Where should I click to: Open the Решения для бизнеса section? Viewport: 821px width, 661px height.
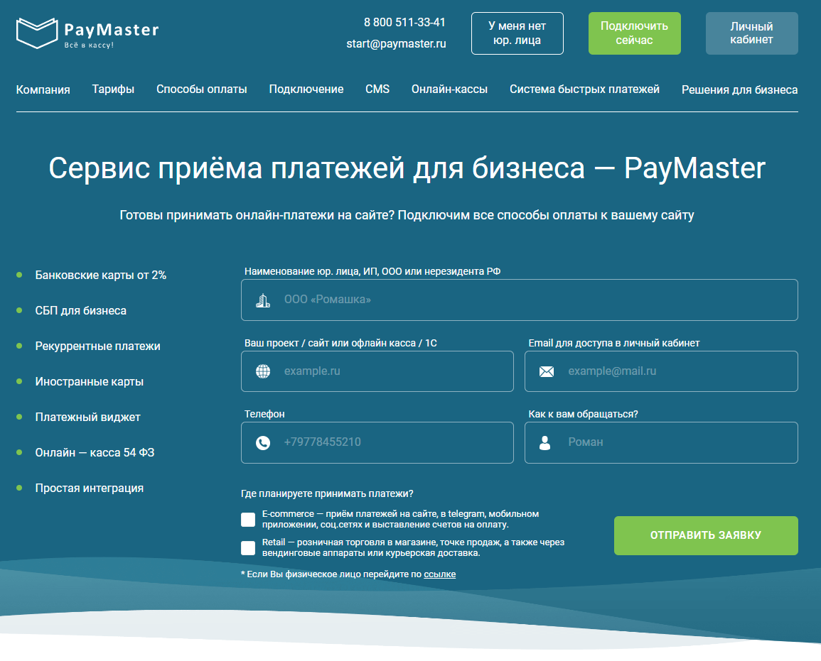tap(739, 89)
